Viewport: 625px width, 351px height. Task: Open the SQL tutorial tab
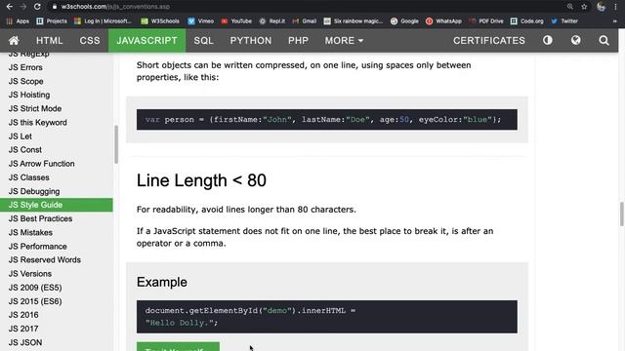204,40
